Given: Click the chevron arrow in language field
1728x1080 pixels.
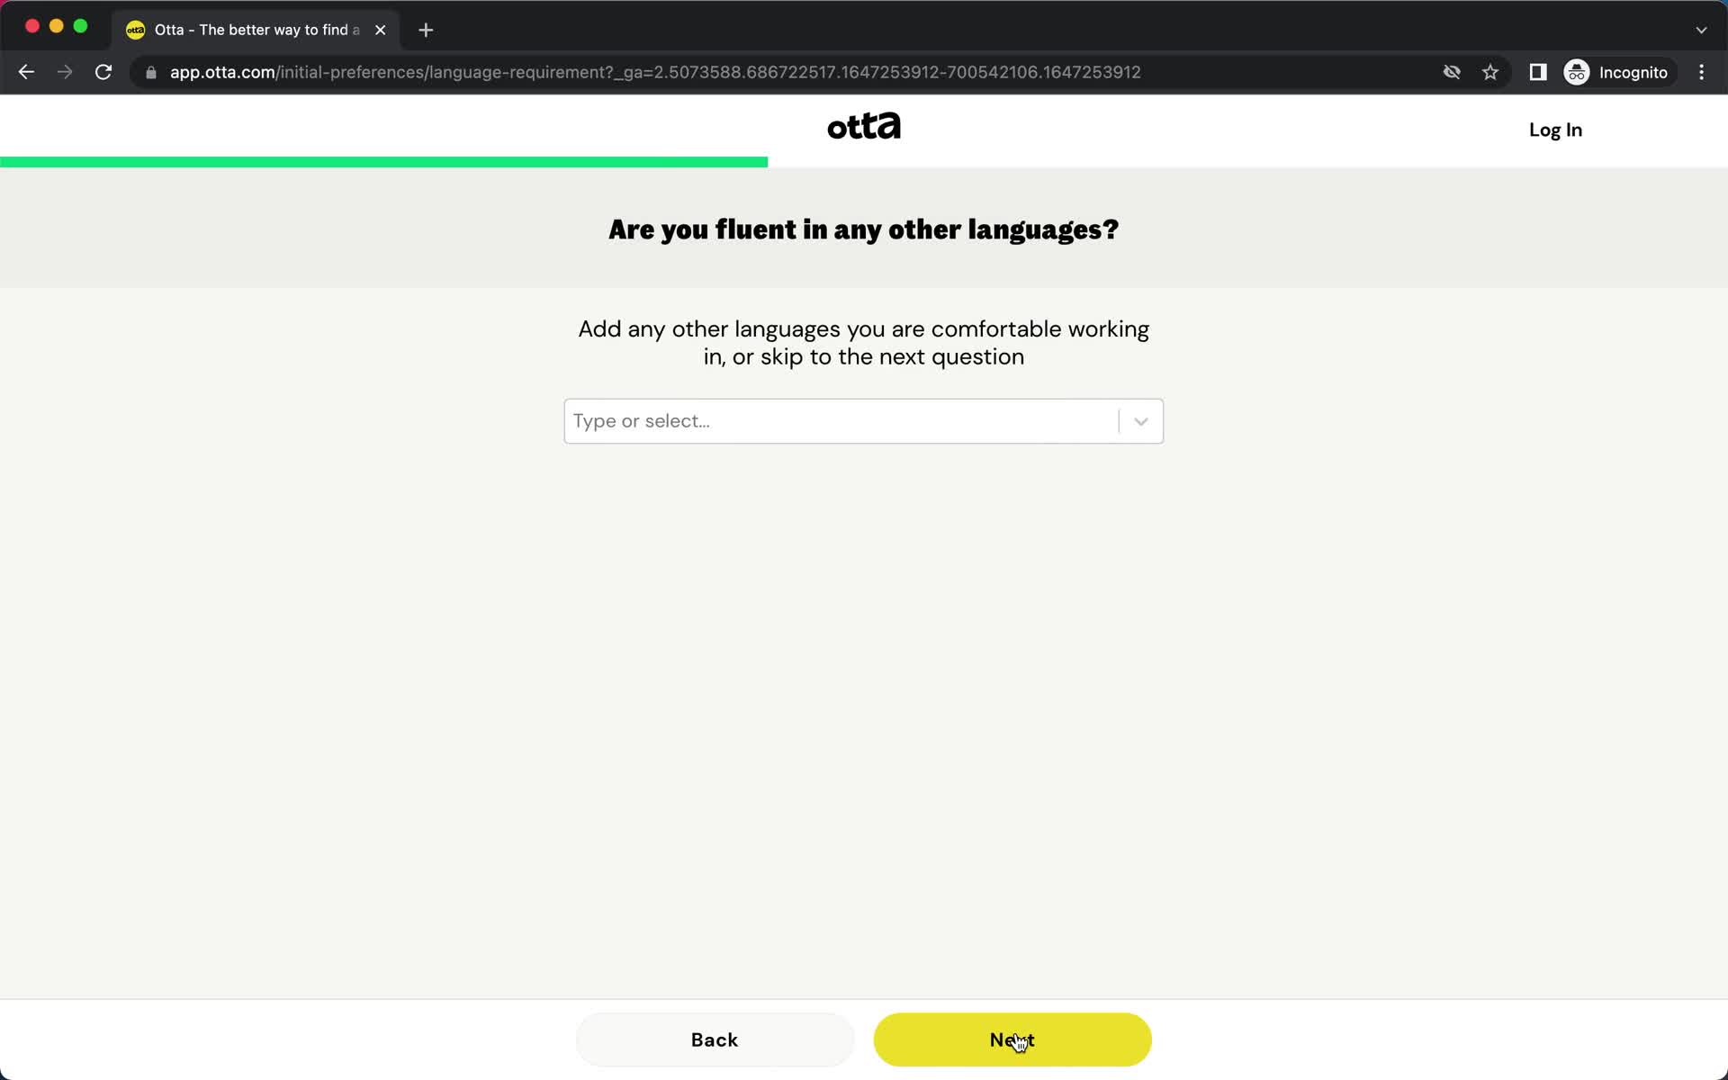Looking at the screenshot, I should [x=1141, y=420].
